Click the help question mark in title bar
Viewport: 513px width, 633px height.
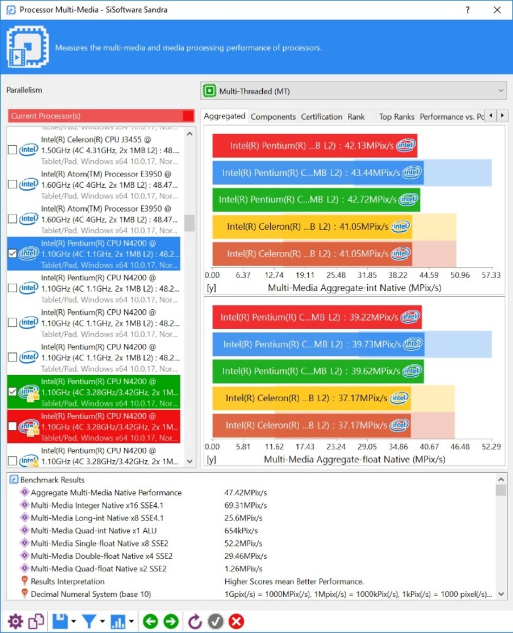[467, 10]
